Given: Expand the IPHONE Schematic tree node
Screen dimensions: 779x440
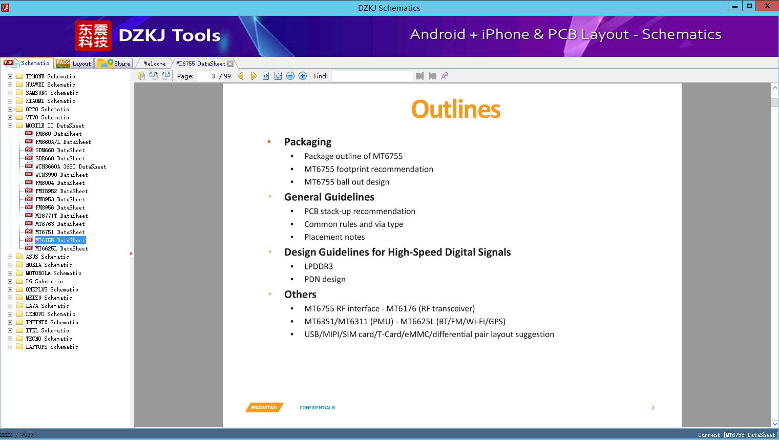Looking at the screenshot, I should click(x=10, y=76).
